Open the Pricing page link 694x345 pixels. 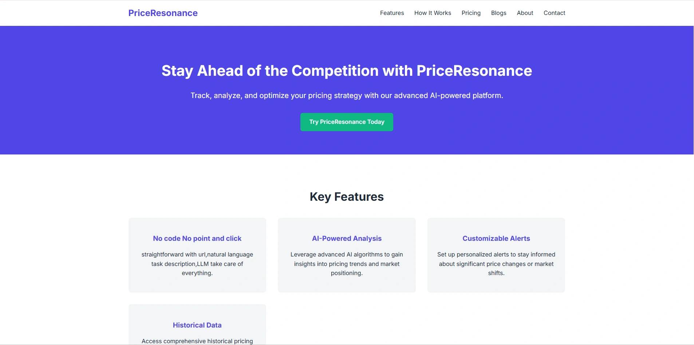(x=471, y=13)
